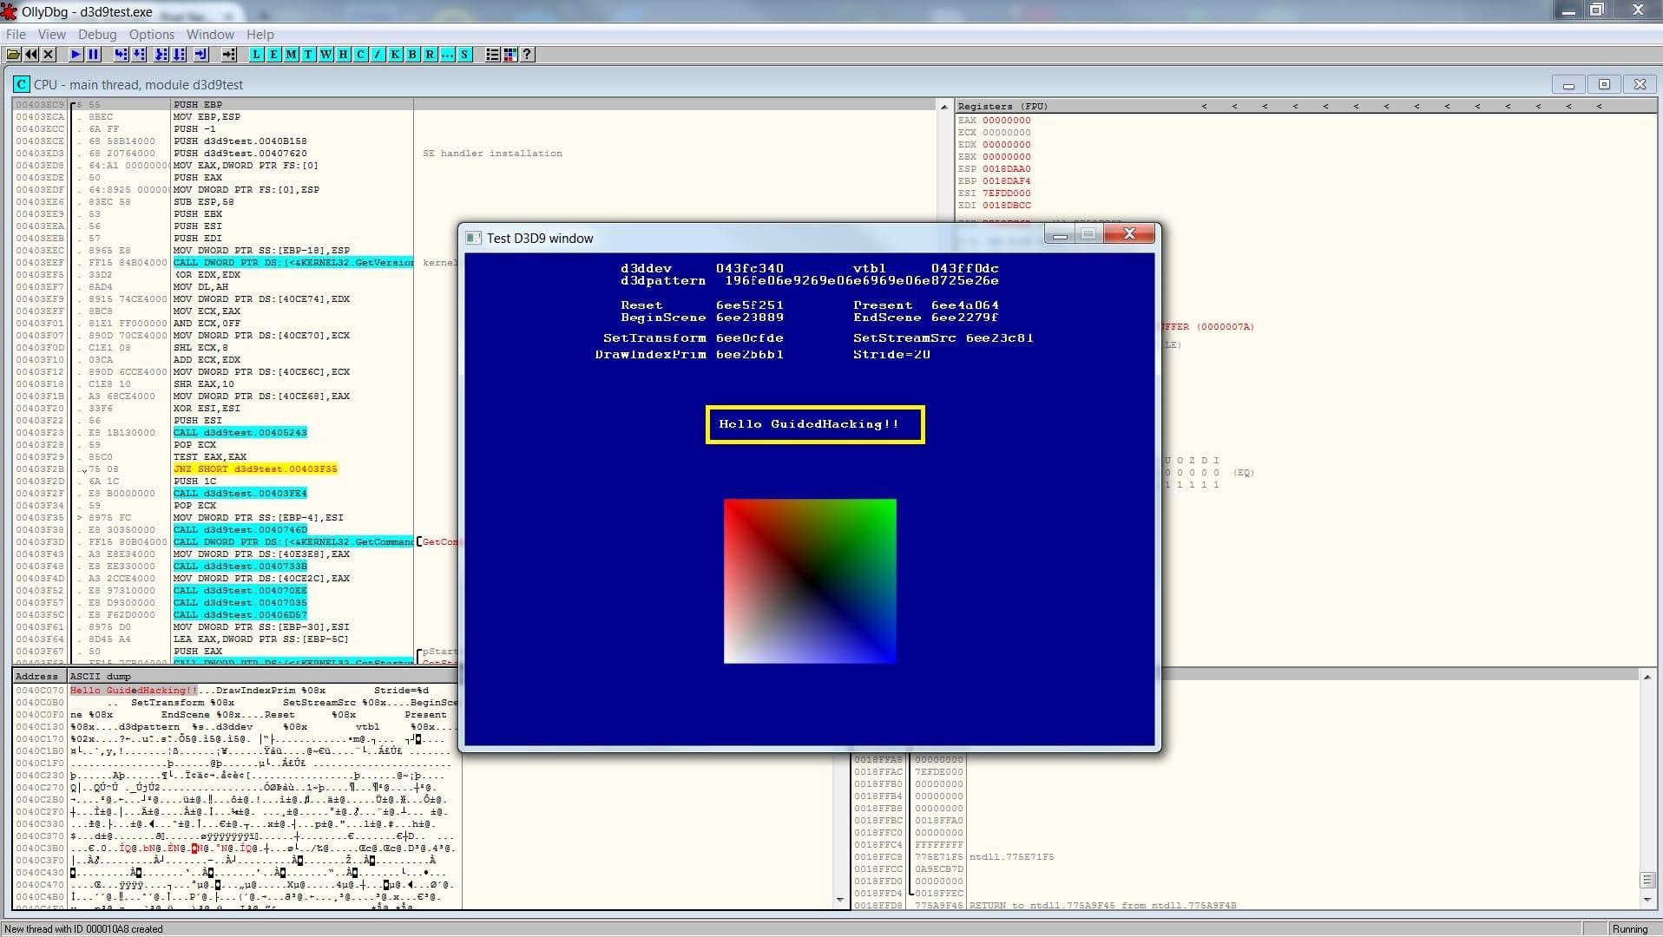Click the Step over icon

139,55
